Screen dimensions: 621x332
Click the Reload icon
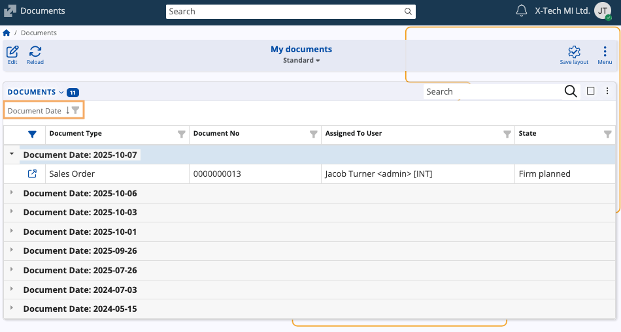pyautogui.click(x=35, y=52)
